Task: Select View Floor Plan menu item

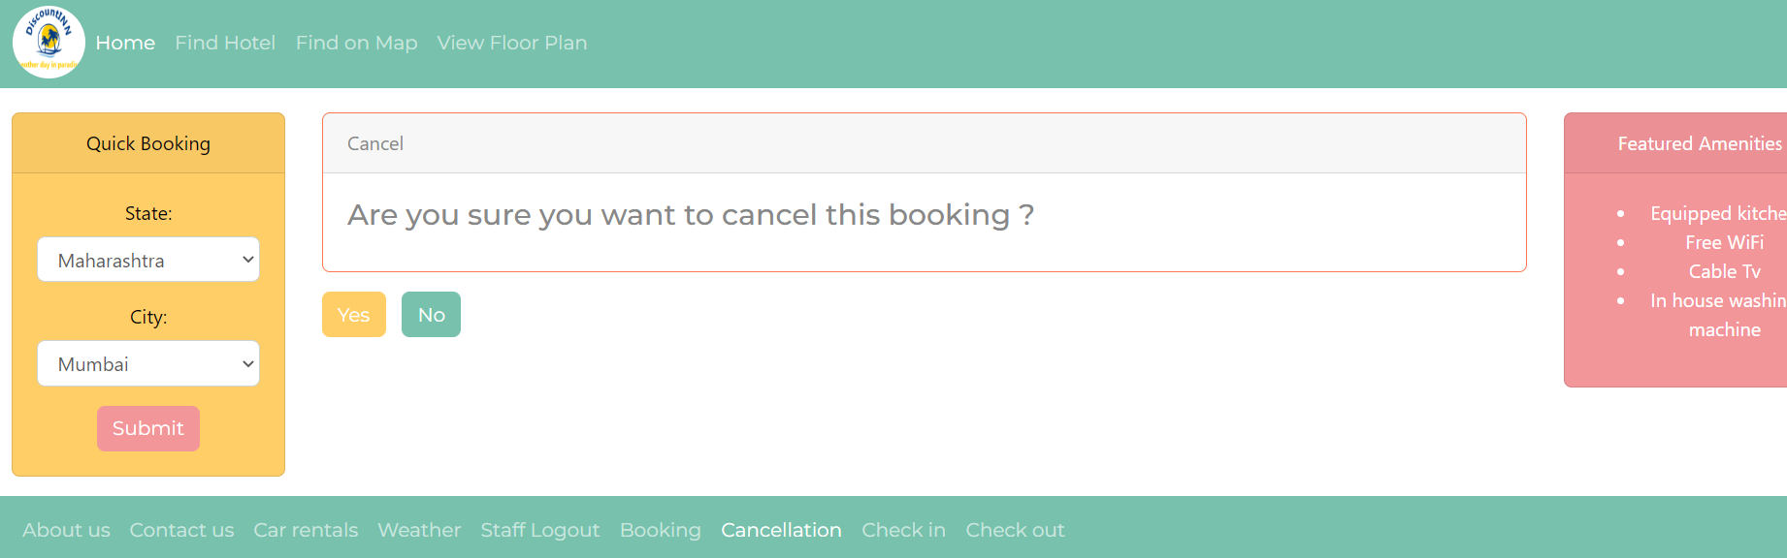Action: (x=511, y=43)
